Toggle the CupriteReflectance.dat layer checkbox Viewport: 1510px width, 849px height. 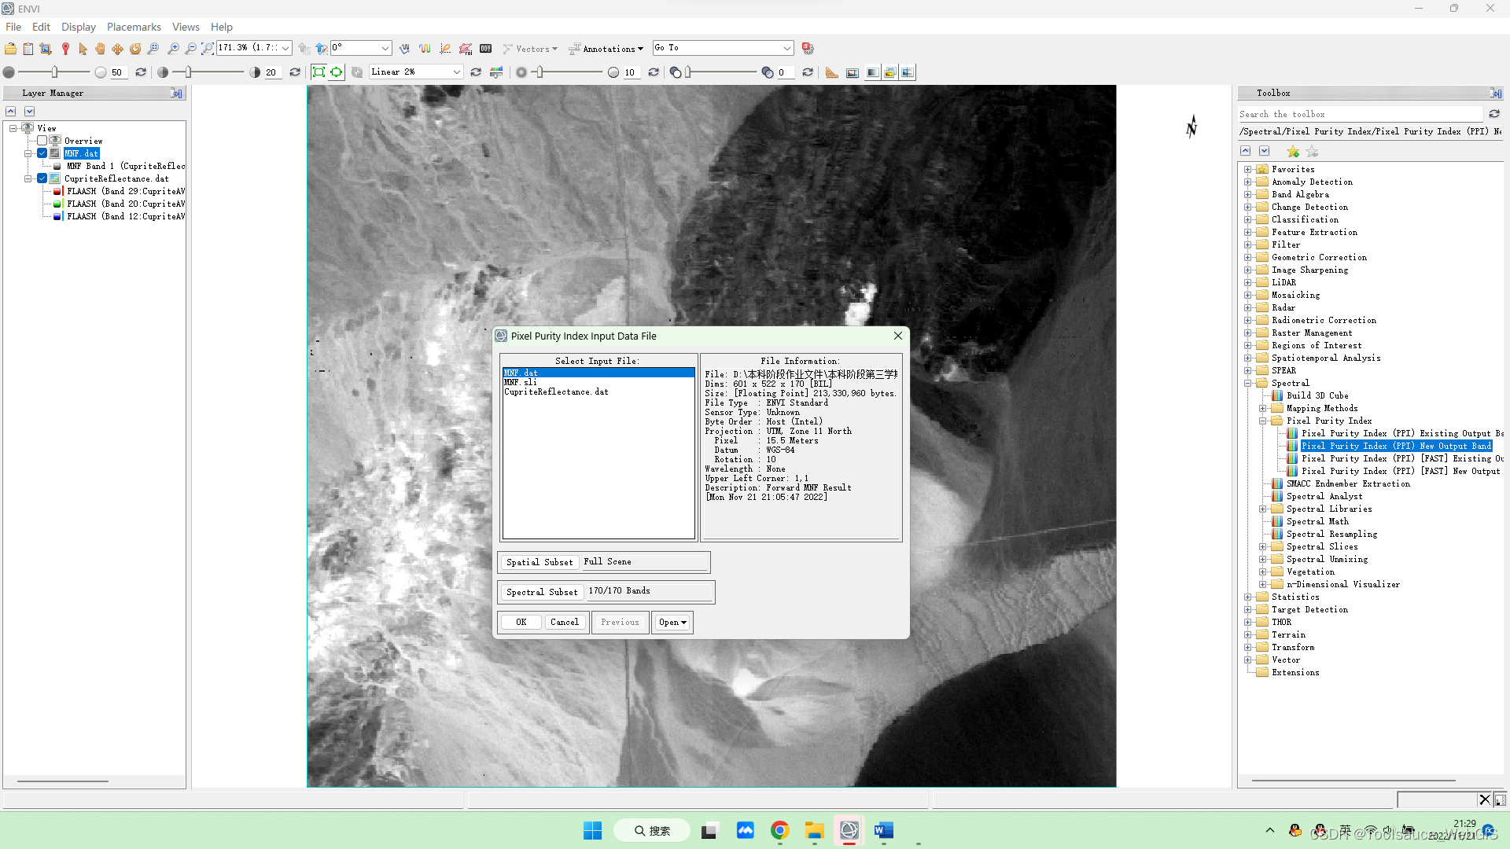click(x=42, y=178)
